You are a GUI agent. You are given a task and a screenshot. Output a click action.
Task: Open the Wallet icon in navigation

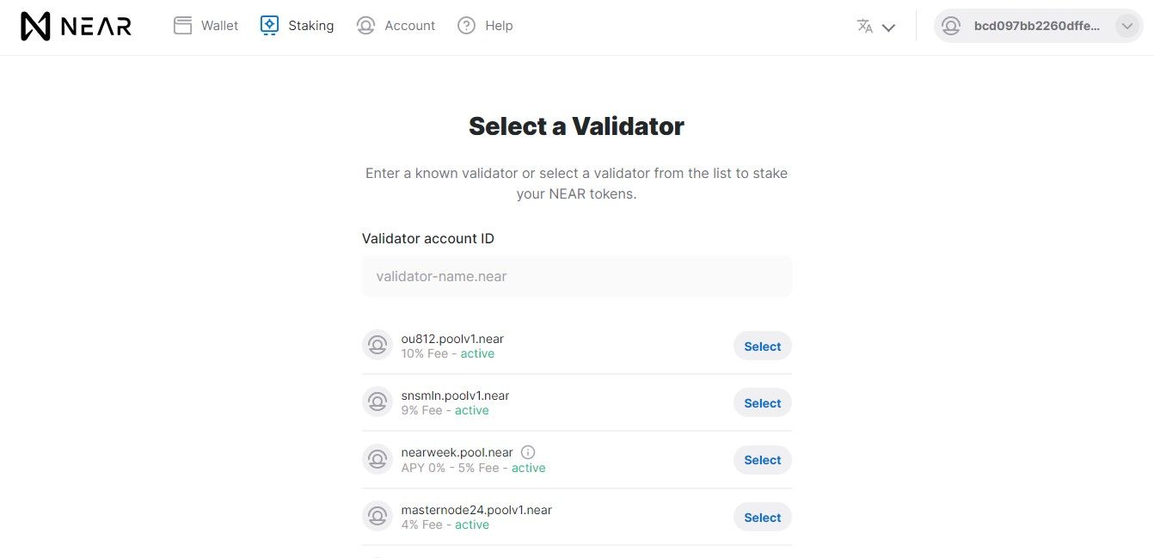click(x=182, y=26)
